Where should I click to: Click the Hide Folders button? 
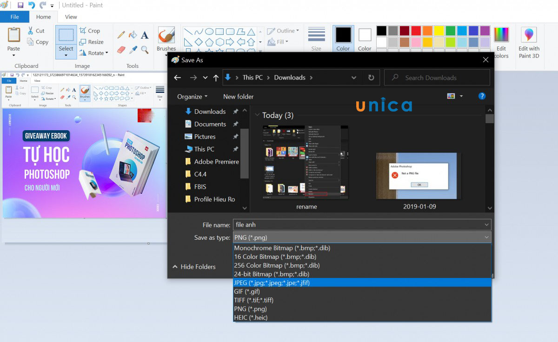194,267
